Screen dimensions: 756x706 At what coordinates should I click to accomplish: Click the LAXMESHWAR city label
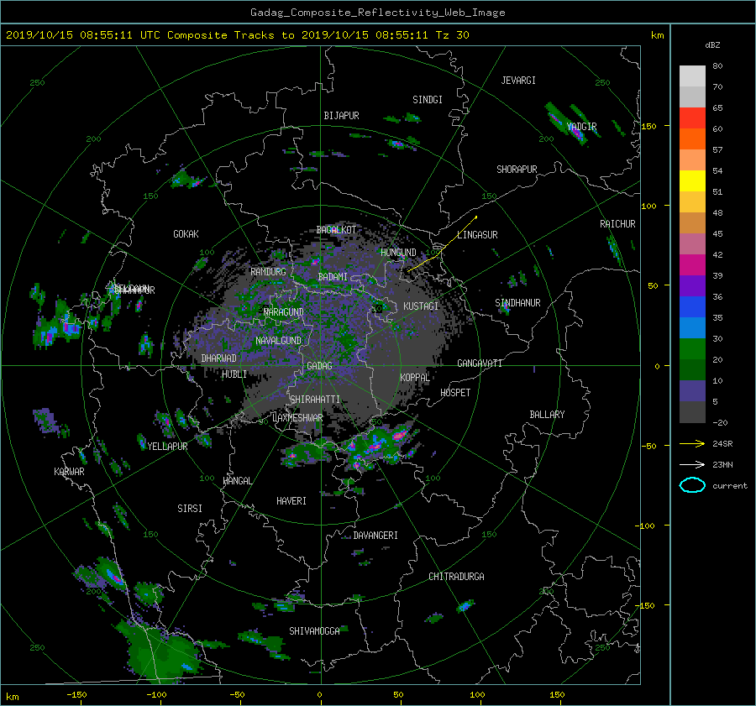tap(297, 418)
